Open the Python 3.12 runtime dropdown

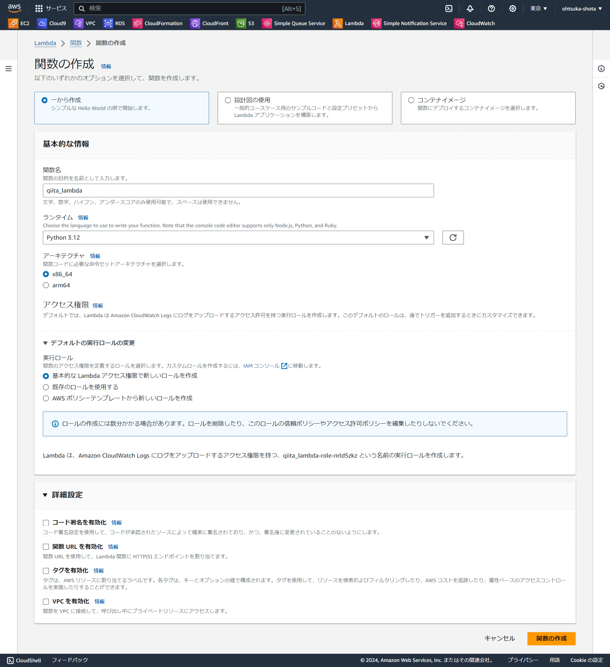click(426, 237)
